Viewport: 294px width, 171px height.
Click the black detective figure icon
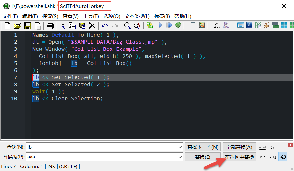pos(217,25)
